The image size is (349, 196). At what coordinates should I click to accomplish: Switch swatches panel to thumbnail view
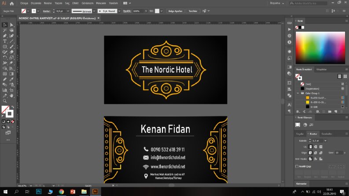[x=345, y=76]
